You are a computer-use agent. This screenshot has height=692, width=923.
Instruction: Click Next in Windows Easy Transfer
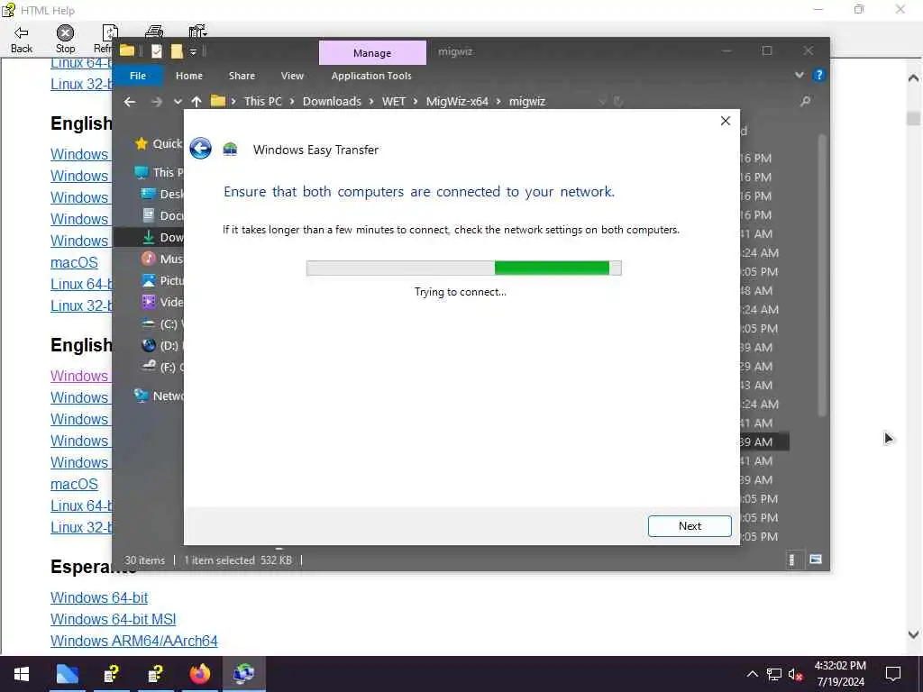coord(690,526)
